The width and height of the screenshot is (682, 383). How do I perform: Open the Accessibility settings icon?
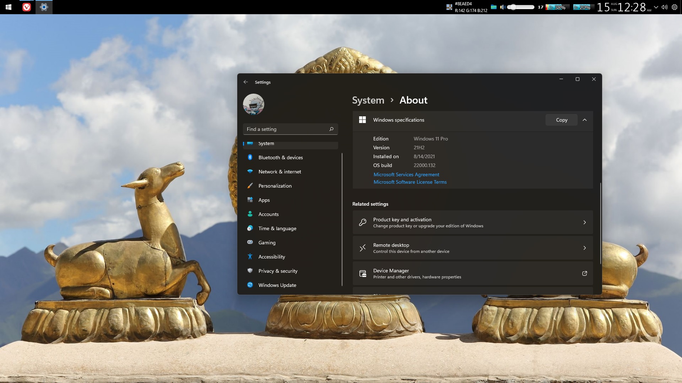coord(250,257)
